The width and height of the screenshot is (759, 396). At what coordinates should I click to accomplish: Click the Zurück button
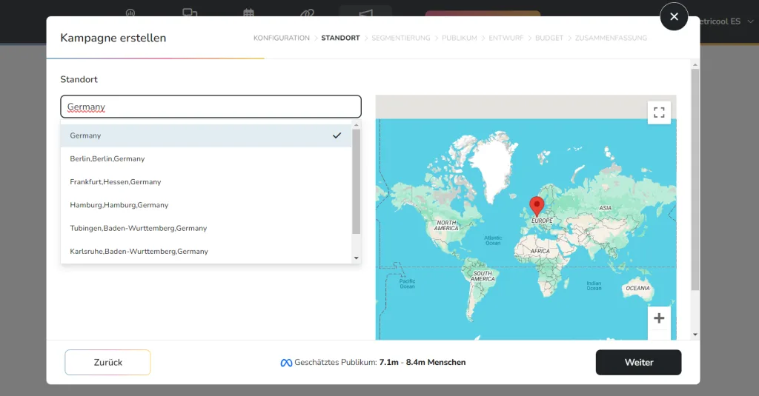pos(107,363)
